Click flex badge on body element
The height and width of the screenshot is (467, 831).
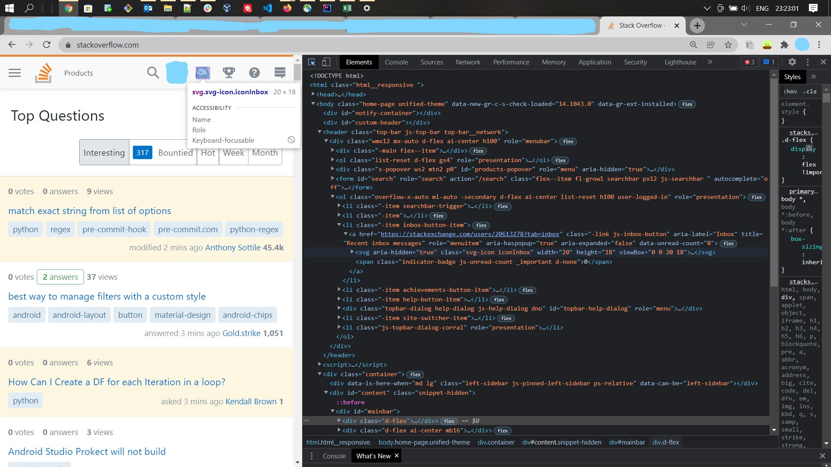click(687, 104)
